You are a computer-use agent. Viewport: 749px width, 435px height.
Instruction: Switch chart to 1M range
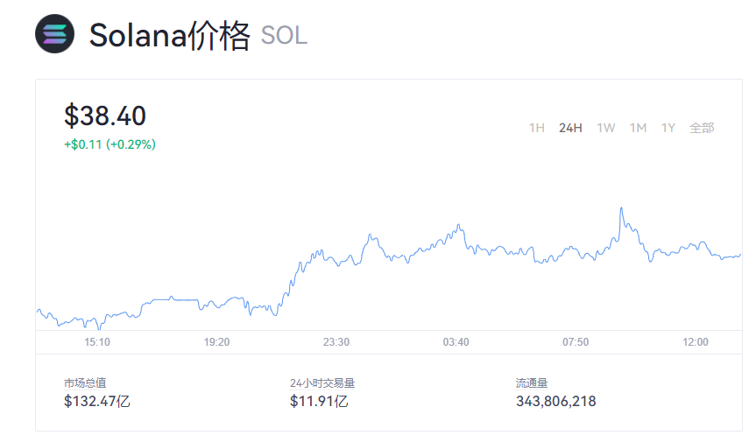pos(638,128)
